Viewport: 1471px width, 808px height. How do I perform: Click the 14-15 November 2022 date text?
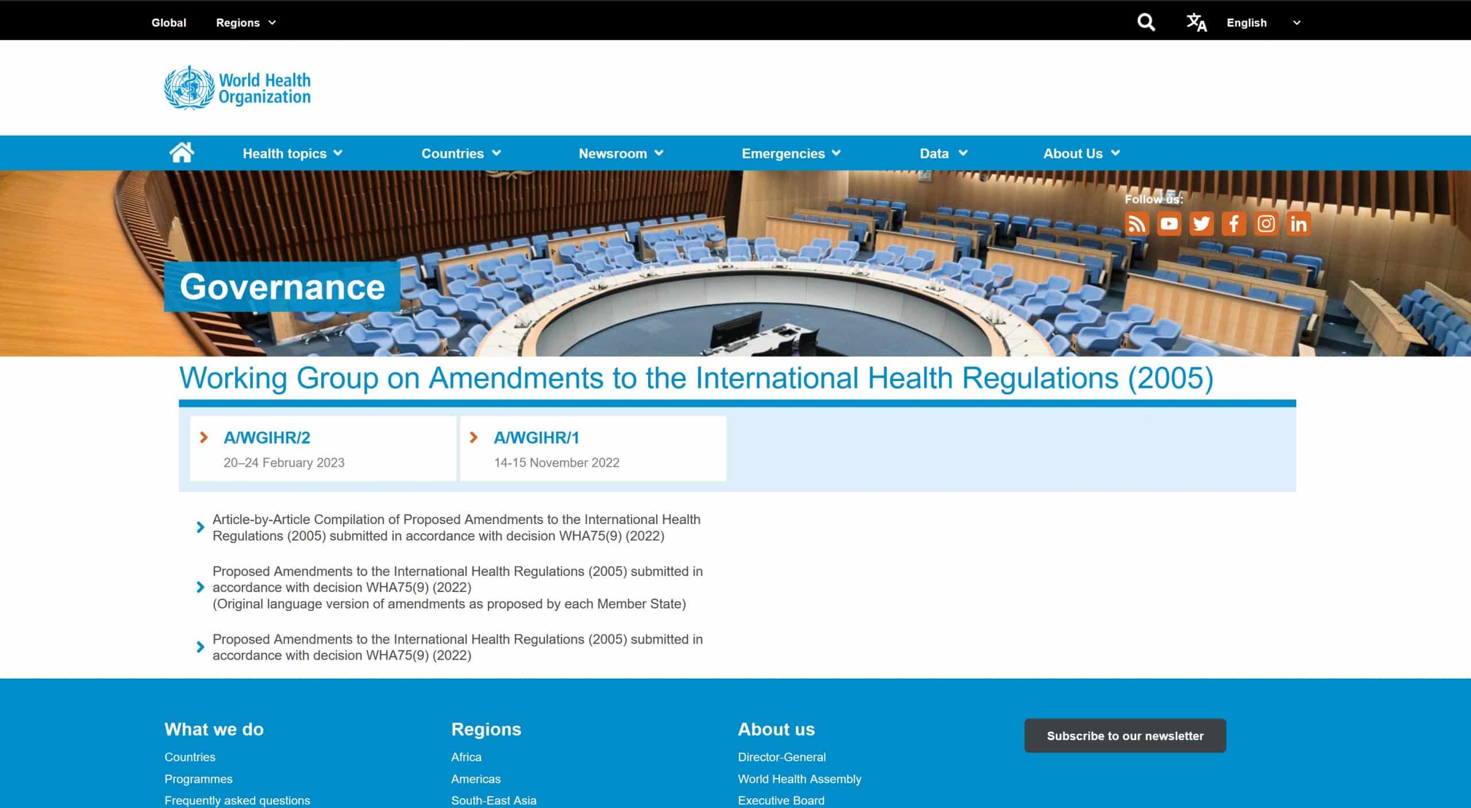[x=557, y=463]
